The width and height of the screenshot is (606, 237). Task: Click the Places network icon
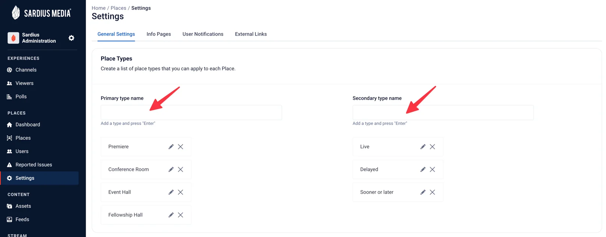pyautogui.click(x=9, y=138)
